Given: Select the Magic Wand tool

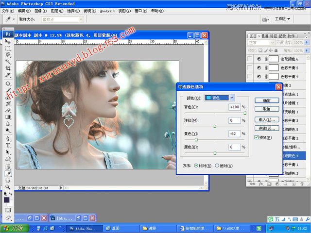Looking at the screenshot, I should [8, 62].
